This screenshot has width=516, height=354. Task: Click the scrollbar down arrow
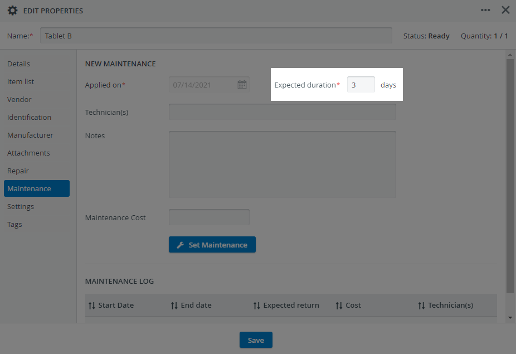pos(510,317)
